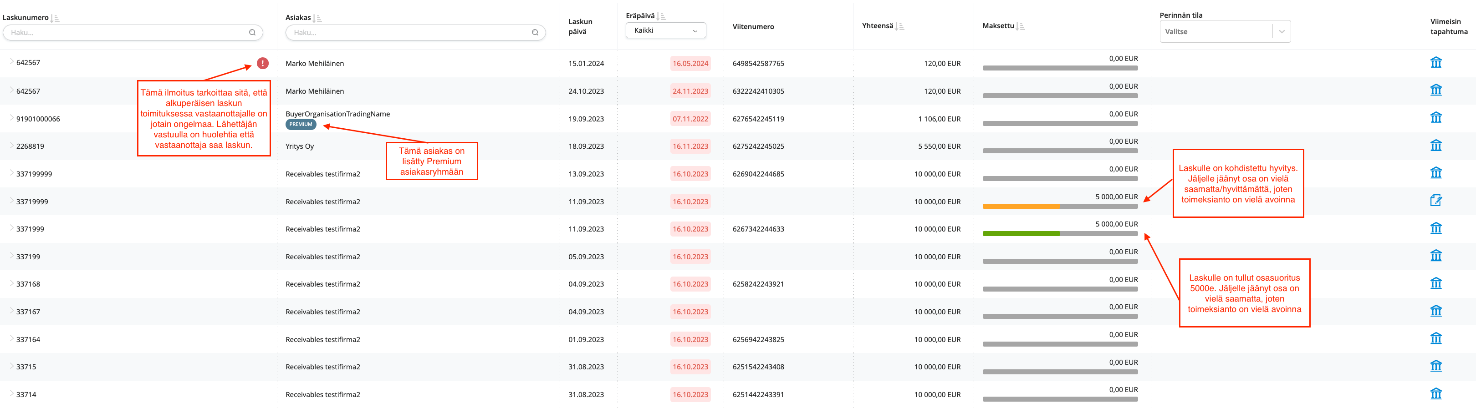This screenshot has width=1476, height=408.
Task: Sort by Yhteensä column sort icon
Action: point(899,26)
